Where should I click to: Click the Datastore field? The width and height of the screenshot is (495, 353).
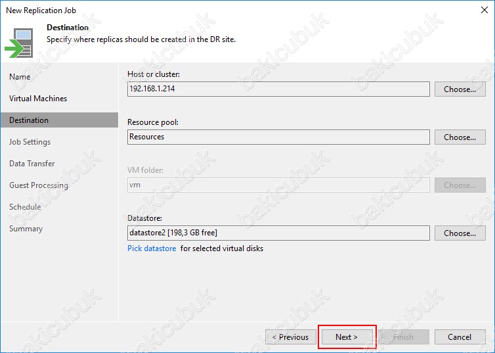coord(278,233)
